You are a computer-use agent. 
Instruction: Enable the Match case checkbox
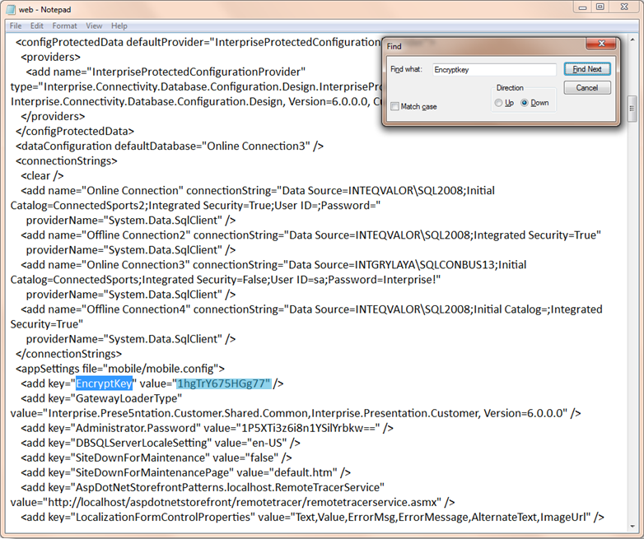click(x=395, y=106)
